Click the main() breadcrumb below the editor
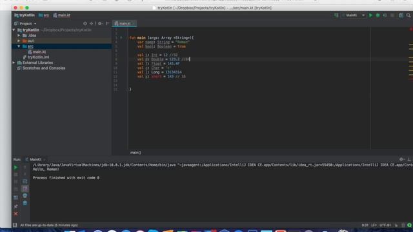 (136, 153)
